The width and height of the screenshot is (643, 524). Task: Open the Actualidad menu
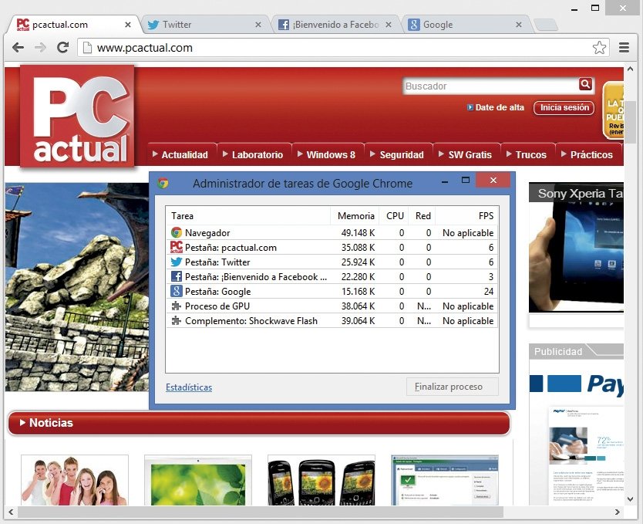pos(181,154)
